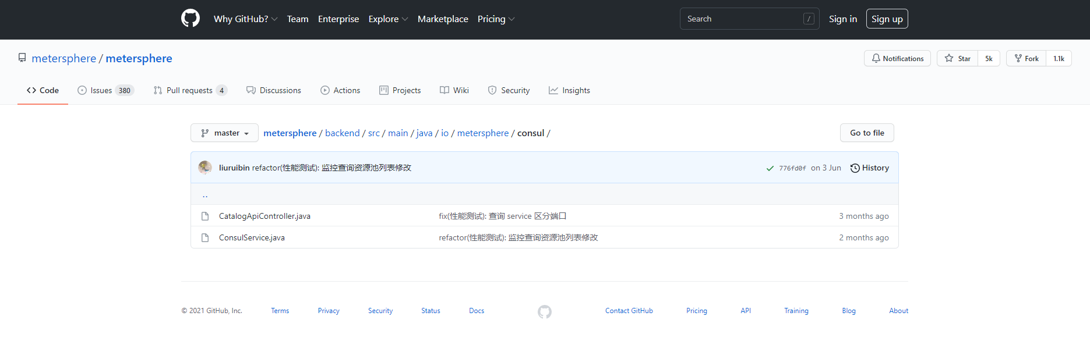Click the file icon for CatalogApiController.java
The height and width of the screenshot is (355, 1090).
pos(205,216)
